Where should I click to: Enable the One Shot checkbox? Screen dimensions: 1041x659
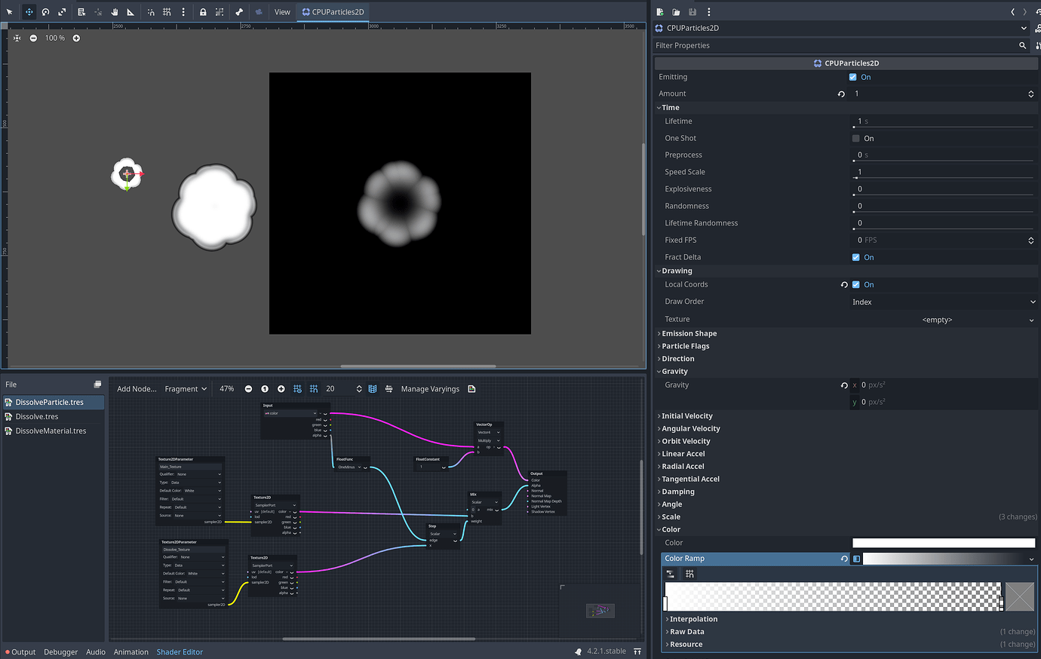click(x=856, y=139)
